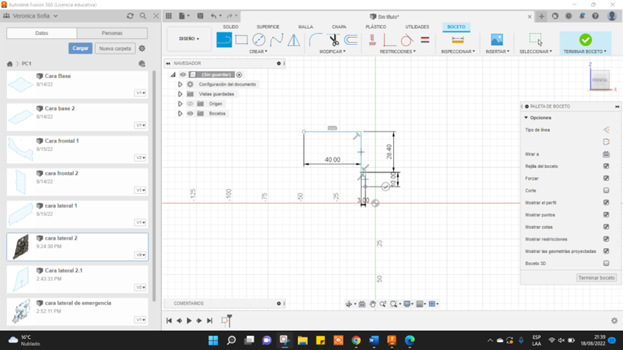The height and width of the screenshot is (350, 623).
Task: Toggle Mostrar puntos checkbox
Action: tap(606, 214)
